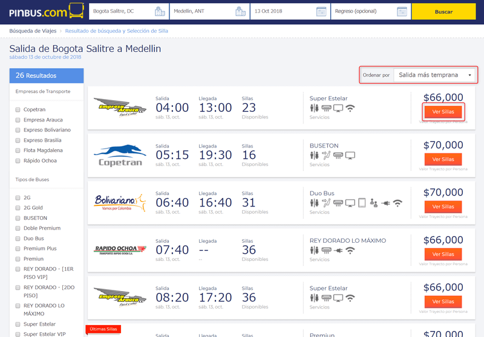The image size is (484, 337).
Task: Click the WiFi icon on the 04:00 trip
Action: click(350, 108)
